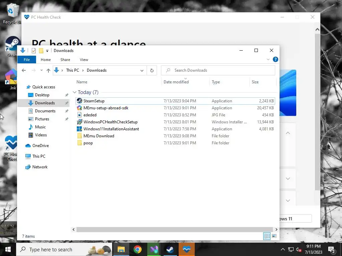Click the horizontal scrollbar right arrow
Image resolution: width=342 pixels, height=256 pixels.
pyautogui.click(x=276, y=229)
